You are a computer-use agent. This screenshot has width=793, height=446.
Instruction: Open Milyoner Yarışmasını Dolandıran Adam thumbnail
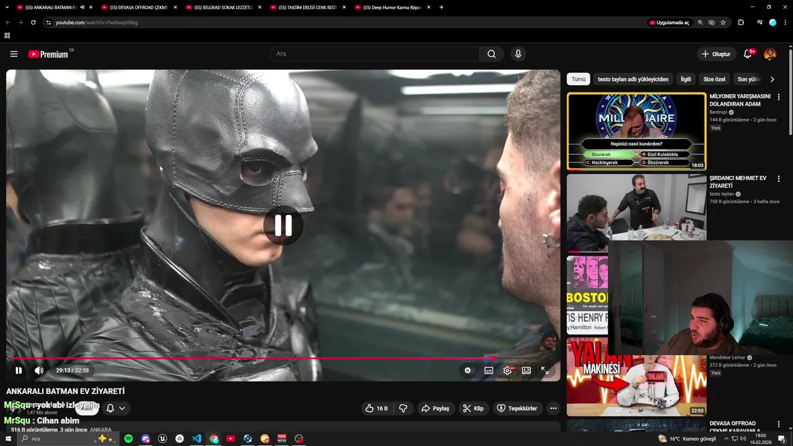tap(636, 131)
